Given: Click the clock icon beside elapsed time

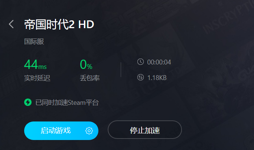Looking at the screenshot, I should click(x=140, y=62).
